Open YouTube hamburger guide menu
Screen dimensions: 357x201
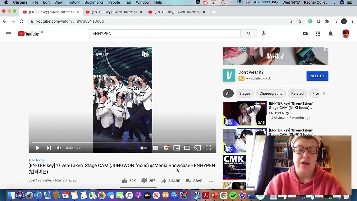click(8, 34)
